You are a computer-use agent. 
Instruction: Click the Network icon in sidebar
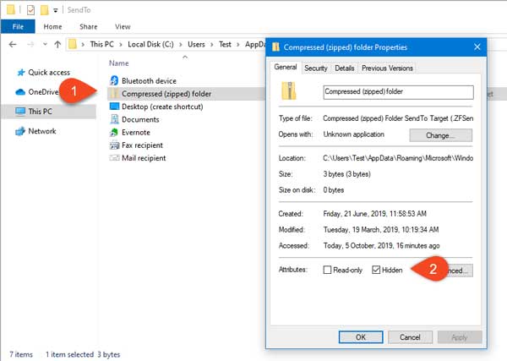point(20,131)
